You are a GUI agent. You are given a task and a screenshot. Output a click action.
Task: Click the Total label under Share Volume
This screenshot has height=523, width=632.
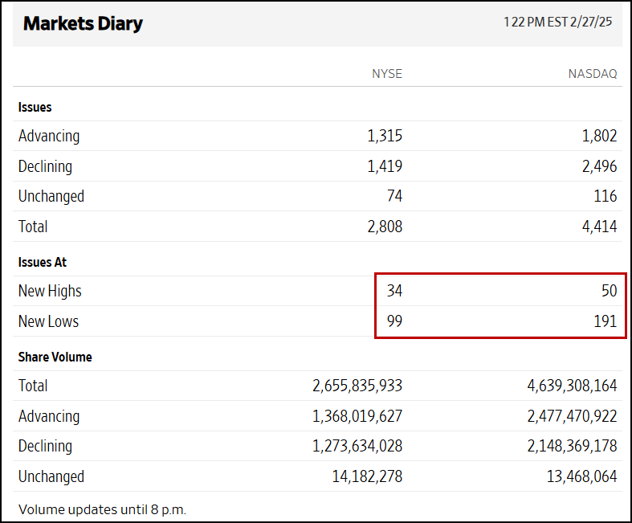pos(33,386)
